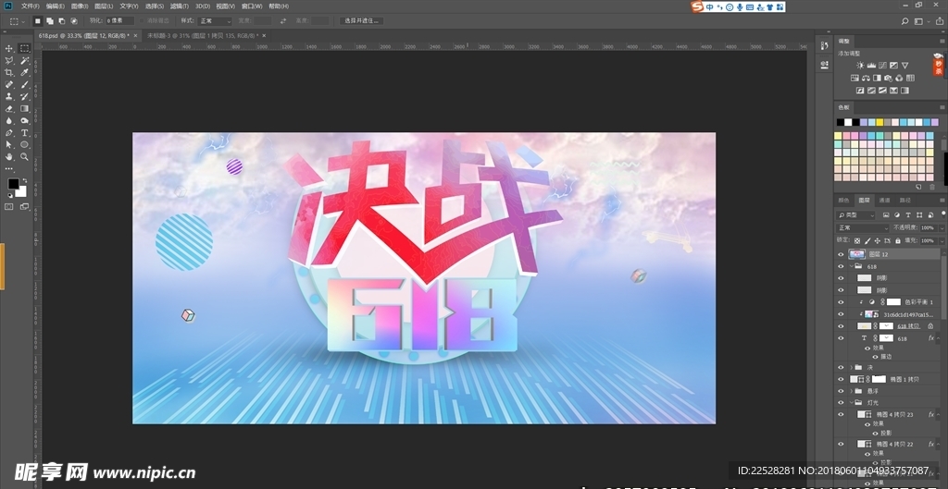
Task: Hide the 618 拷贝 layer
Action: tap(841, 326)
